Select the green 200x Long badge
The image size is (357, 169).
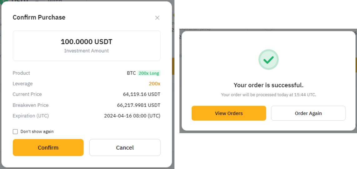click(149, 73)
